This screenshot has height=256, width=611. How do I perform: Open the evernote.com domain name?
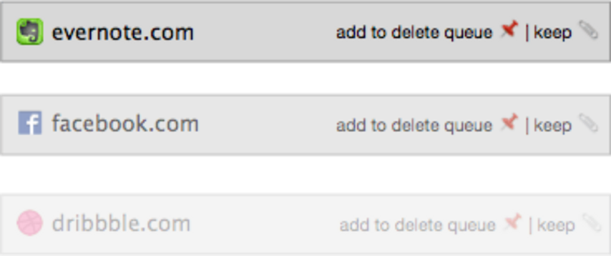pos(123,32)
